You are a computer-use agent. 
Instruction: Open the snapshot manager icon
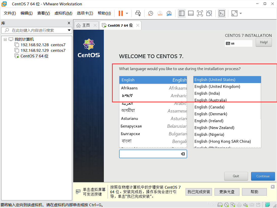169,13
